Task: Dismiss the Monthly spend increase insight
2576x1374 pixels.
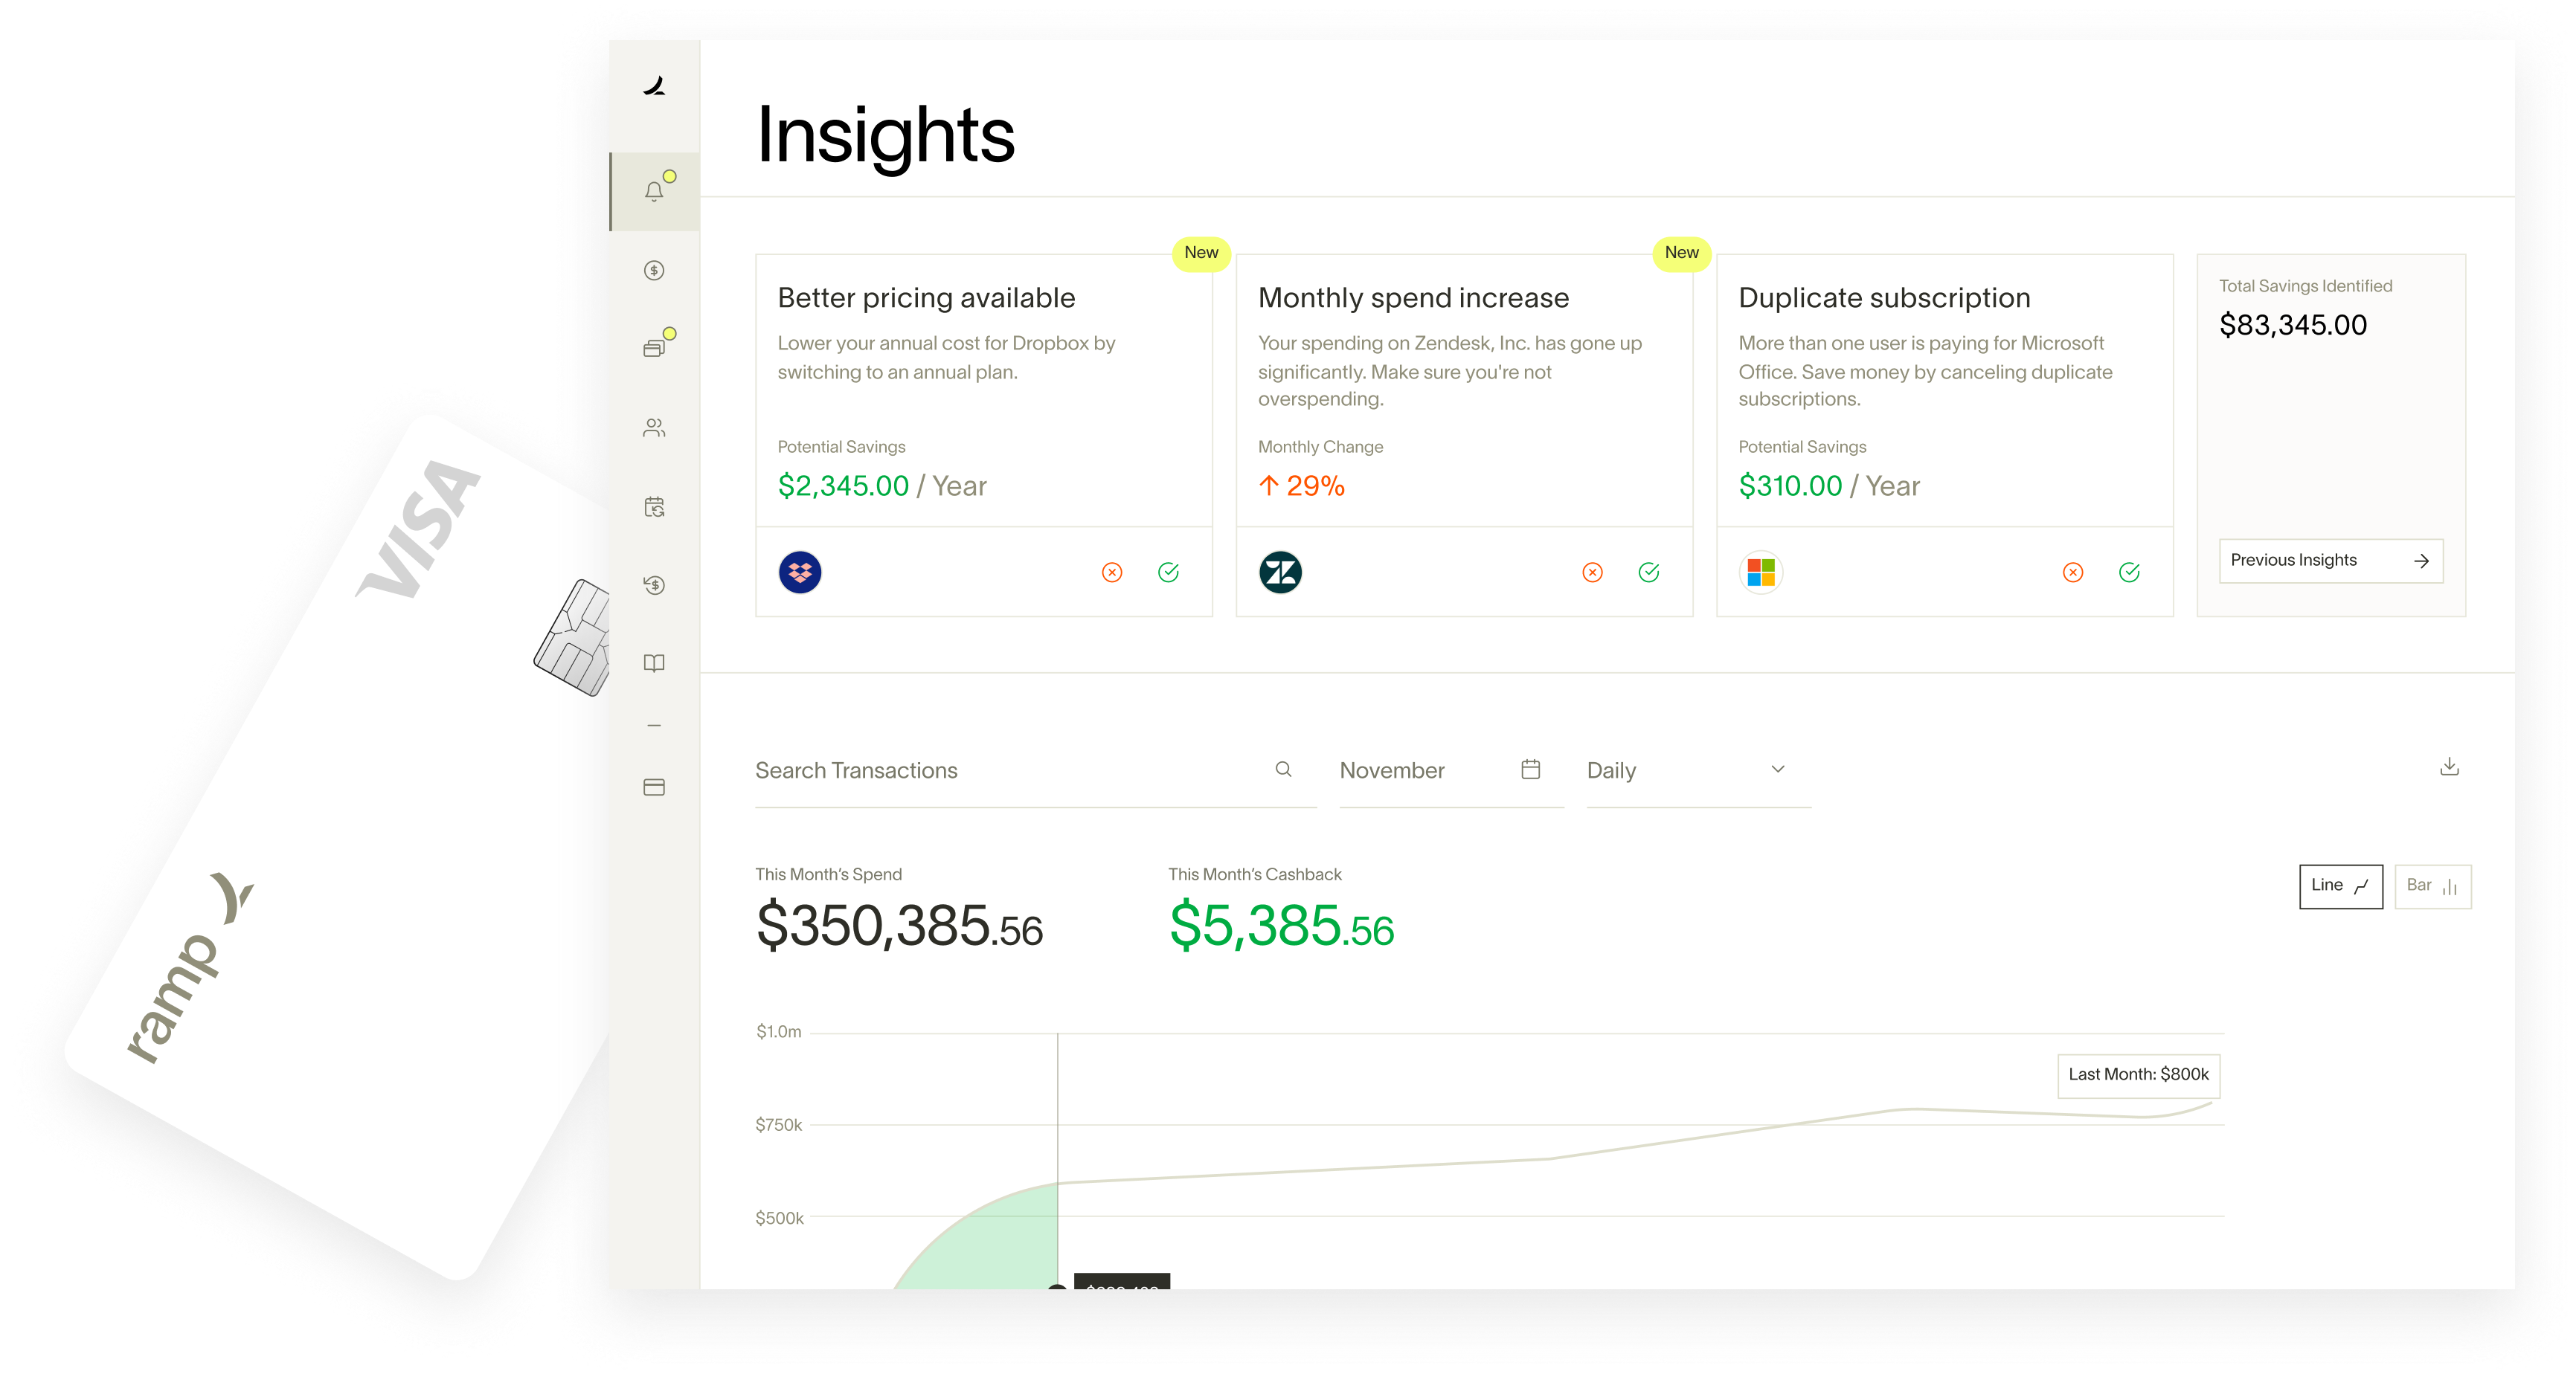Action: click(1593, 572)
